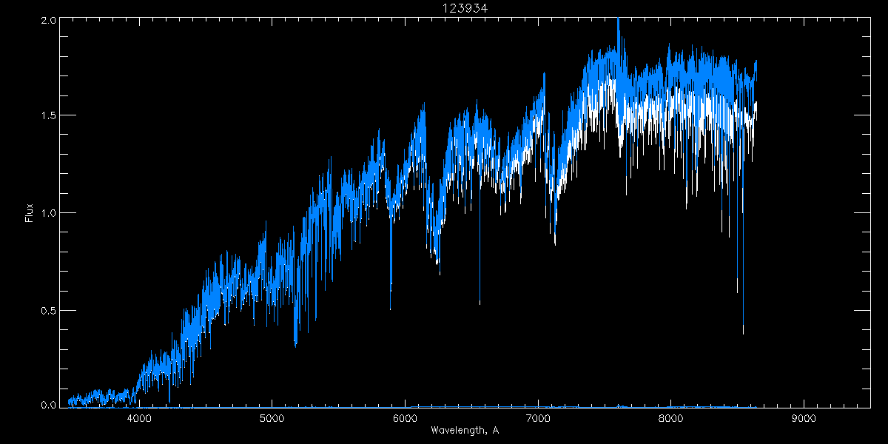
Task: Click the Flux y-axis label
Action: 30,212
